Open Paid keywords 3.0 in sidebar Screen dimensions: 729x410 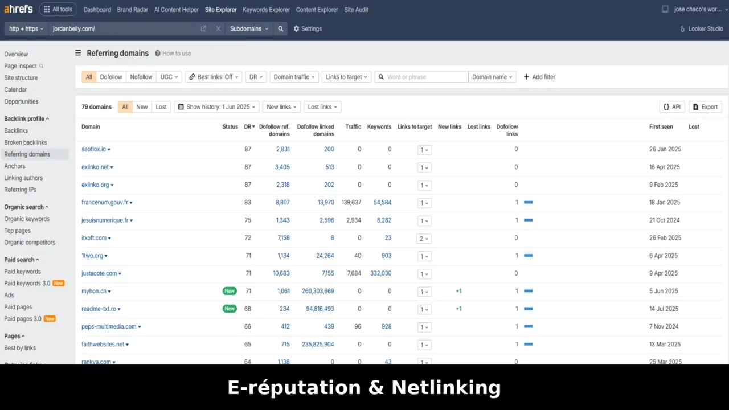point(27,283)
